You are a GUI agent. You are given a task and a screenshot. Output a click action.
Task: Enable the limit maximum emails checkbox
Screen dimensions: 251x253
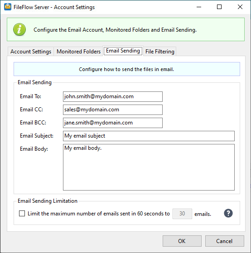(x=22, y=213)
